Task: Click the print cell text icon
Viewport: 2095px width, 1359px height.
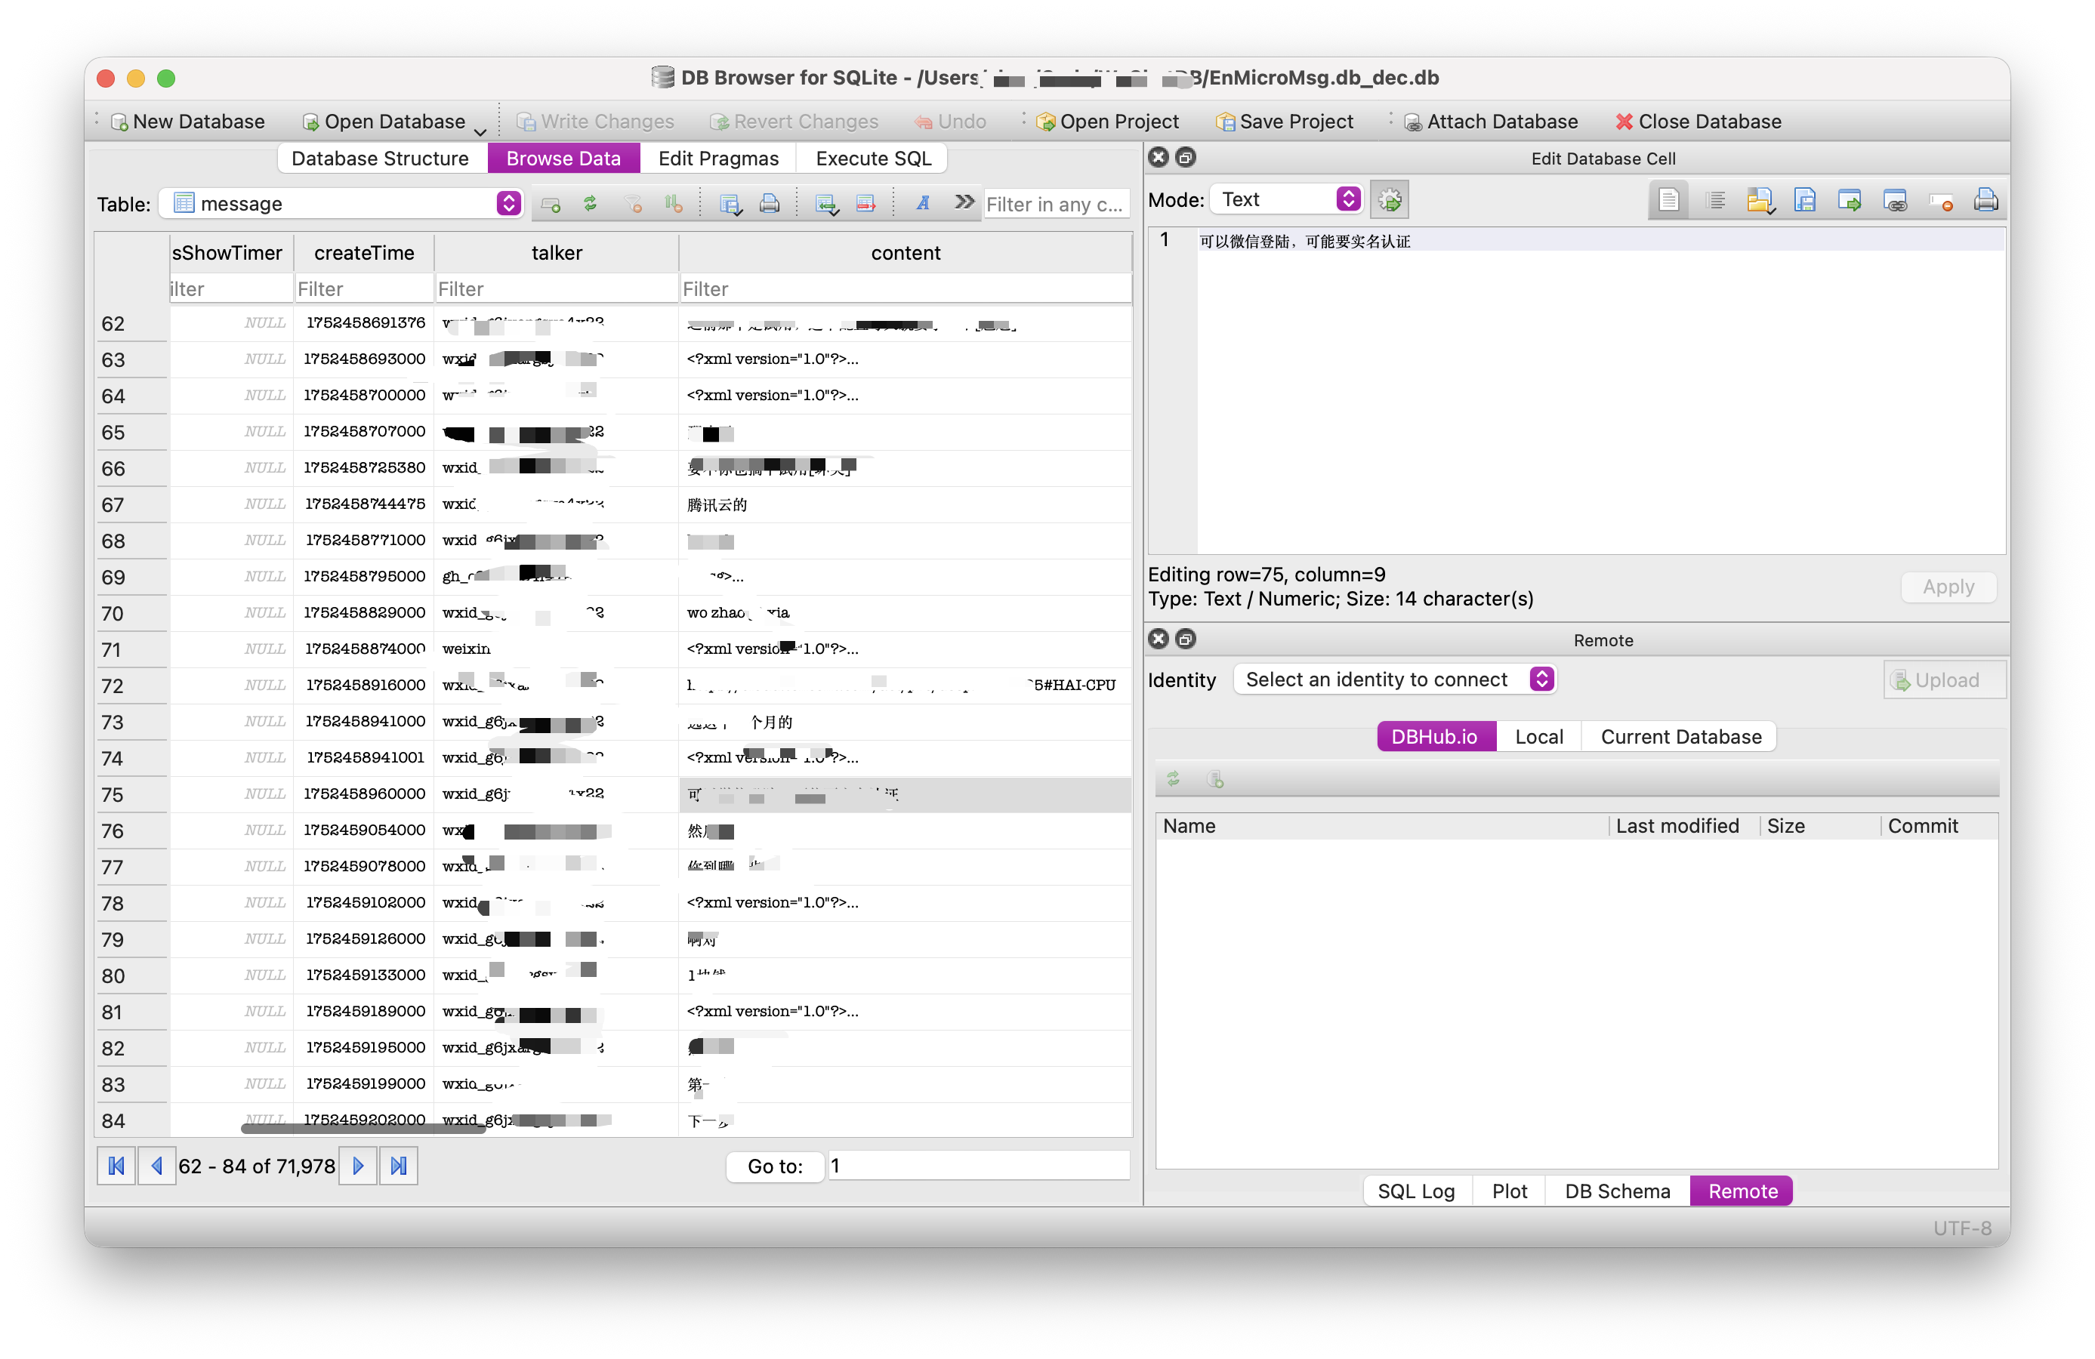Action: pyautogui.click(x=1985, y=201)
